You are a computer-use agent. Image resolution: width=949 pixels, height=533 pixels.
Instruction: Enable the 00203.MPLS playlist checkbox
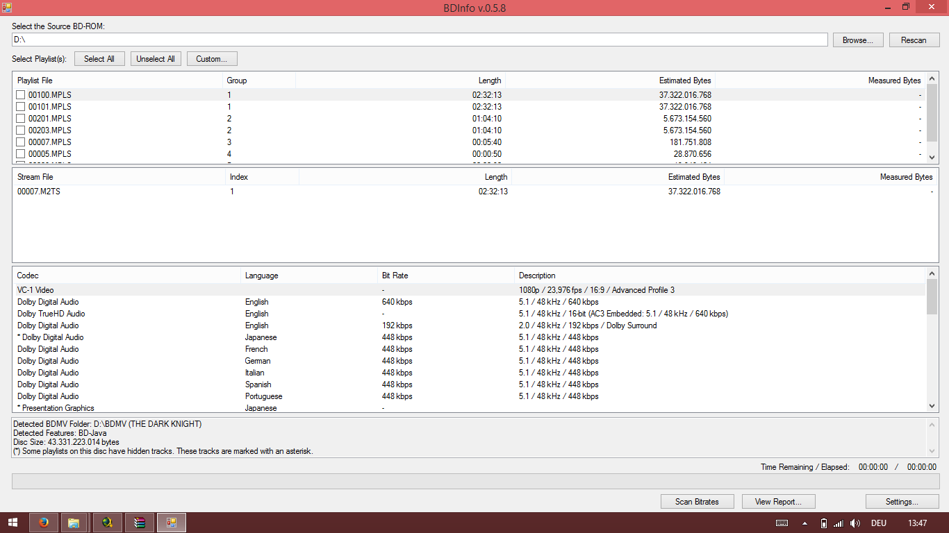[21, 130]
